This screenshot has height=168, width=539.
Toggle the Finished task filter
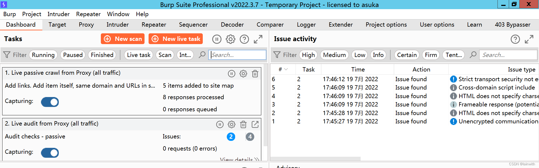point(102,55)
